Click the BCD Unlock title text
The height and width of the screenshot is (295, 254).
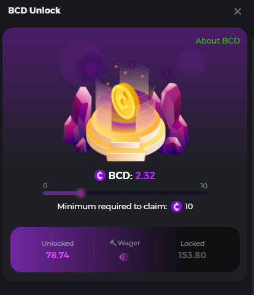(34, 10)
